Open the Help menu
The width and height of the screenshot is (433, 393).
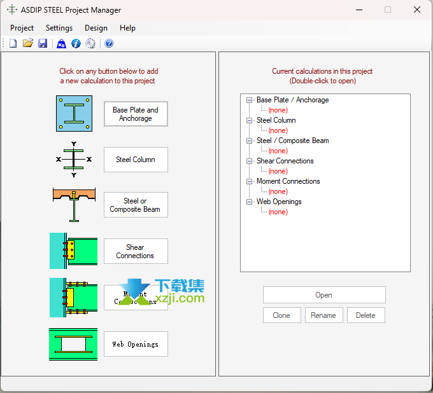(127, 28)
